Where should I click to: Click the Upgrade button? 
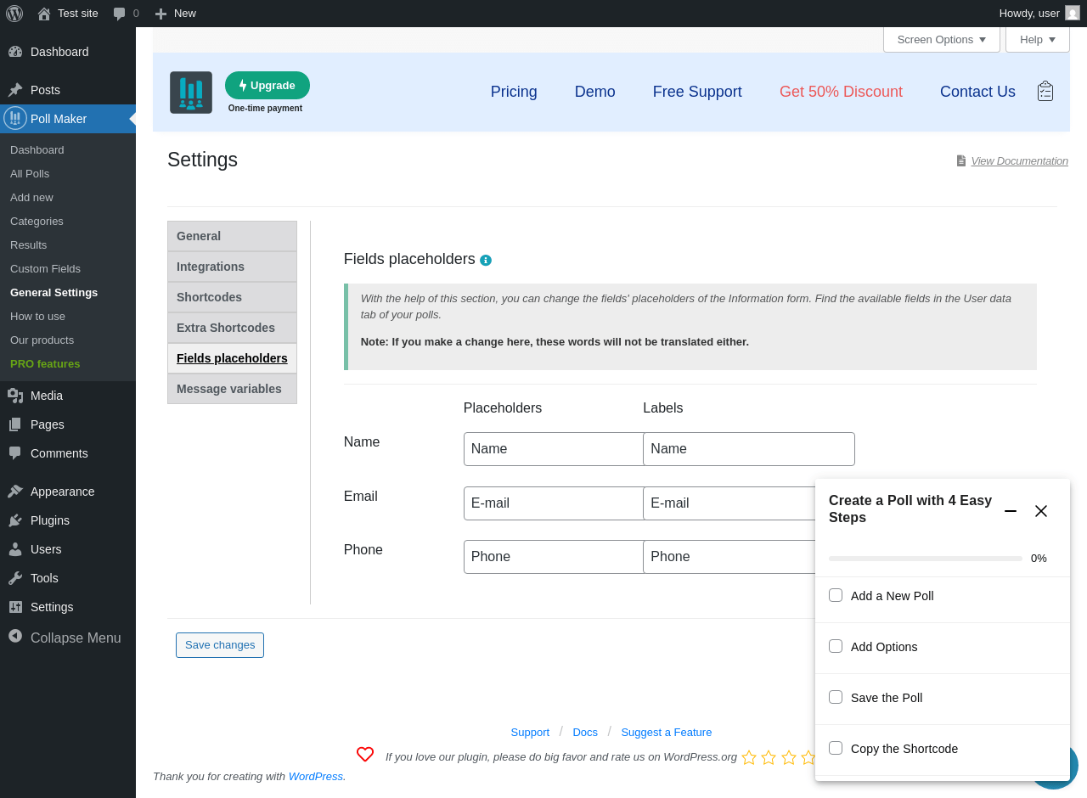point(268,85)
